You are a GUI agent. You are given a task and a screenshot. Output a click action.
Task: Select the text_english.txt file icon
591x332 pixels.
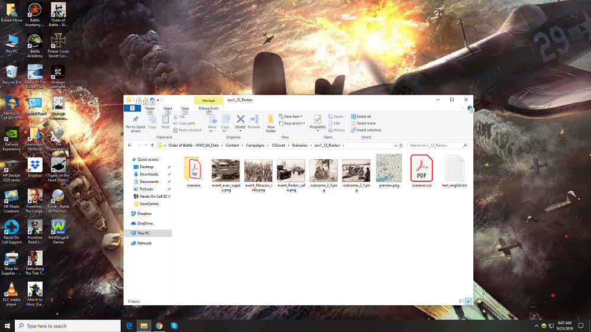coord(454,169)
